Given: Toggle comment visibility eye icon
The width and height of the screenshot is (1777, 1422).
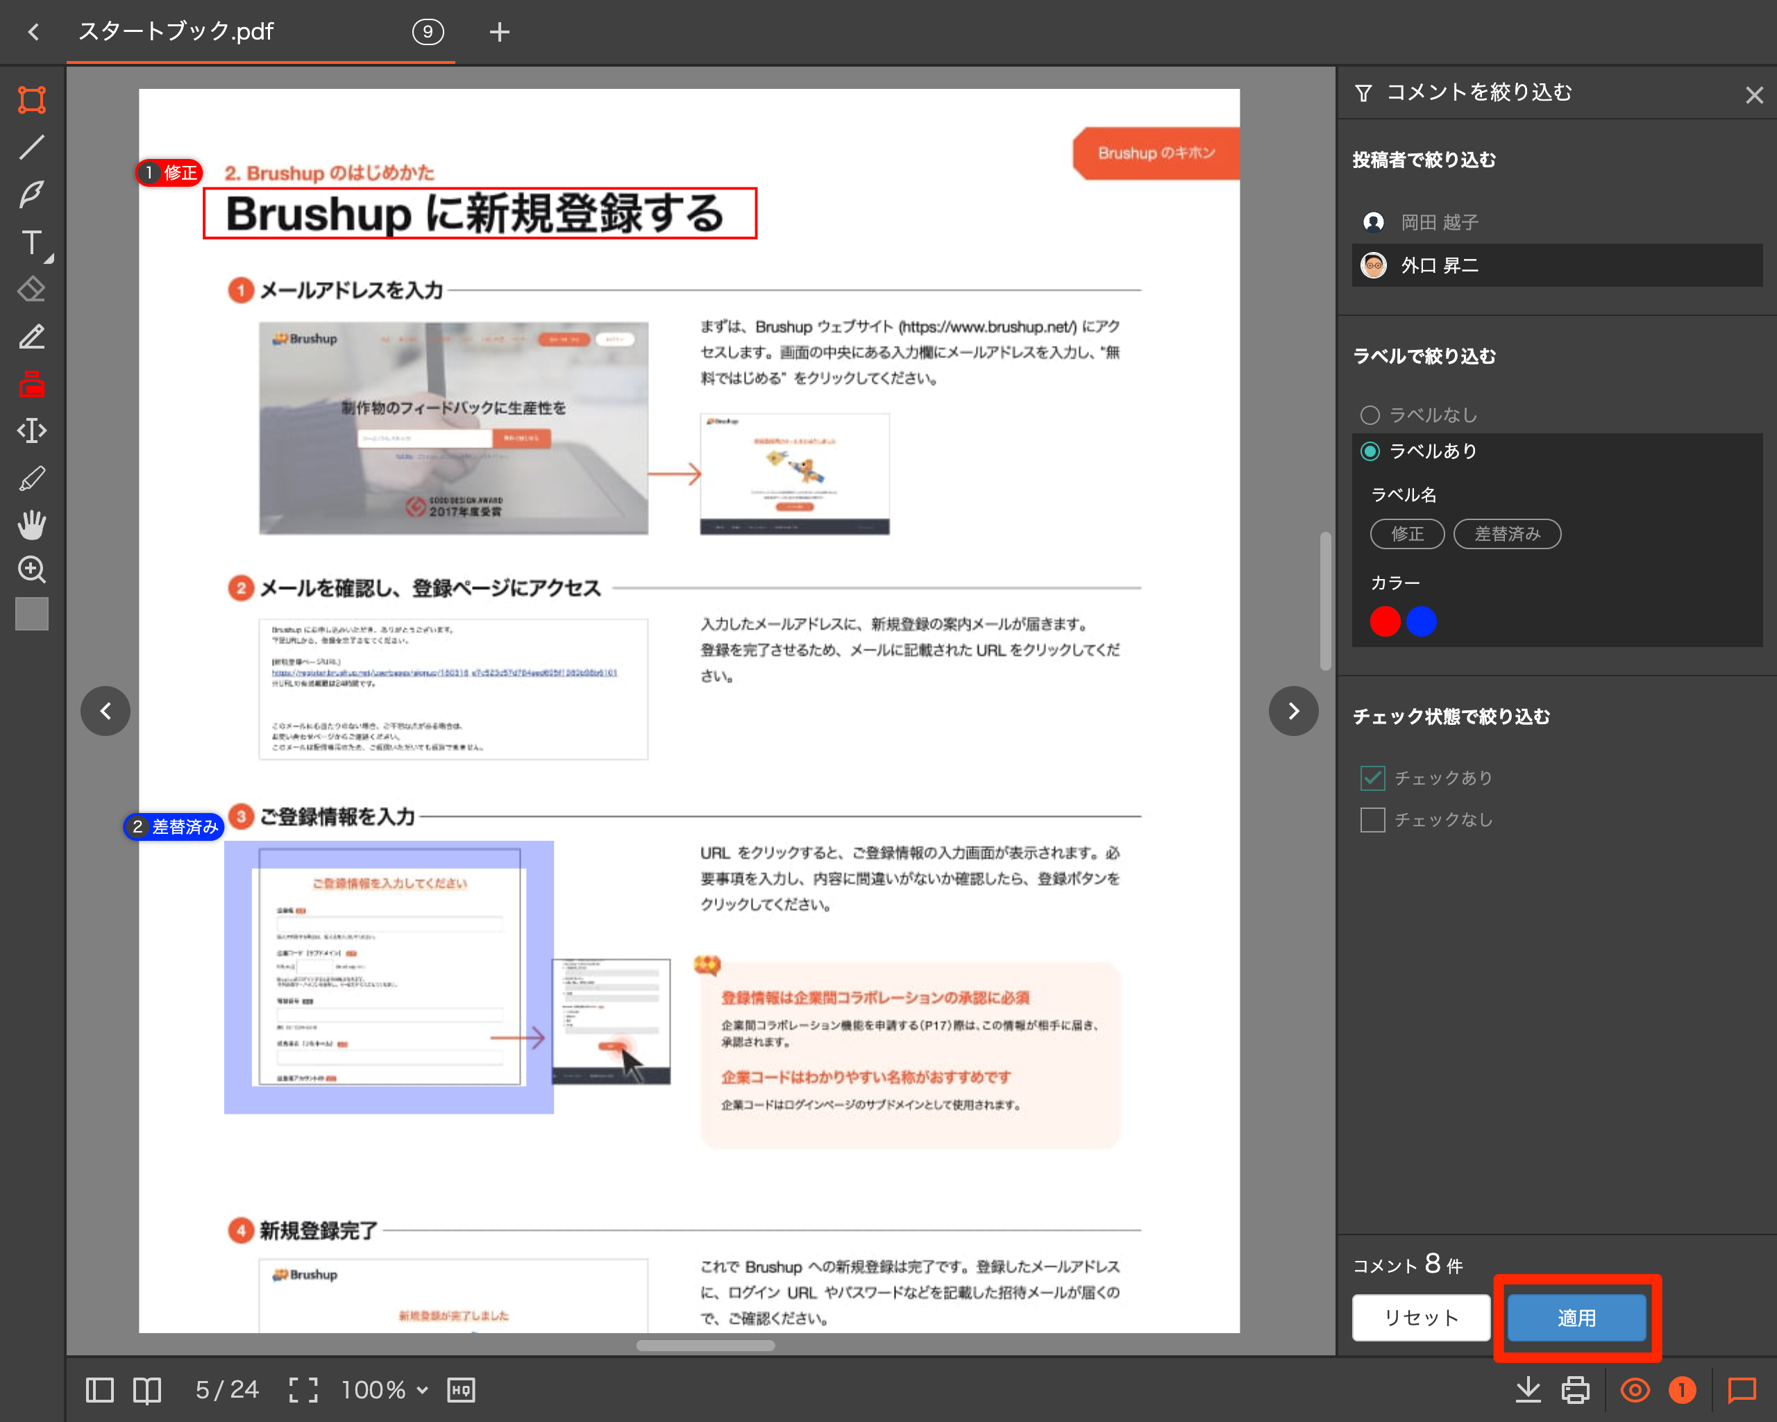Looking at the screenshot, I should [1635, 1391].
